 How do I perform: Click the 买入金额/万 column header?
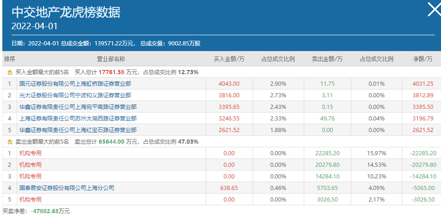tap(229, 59)
